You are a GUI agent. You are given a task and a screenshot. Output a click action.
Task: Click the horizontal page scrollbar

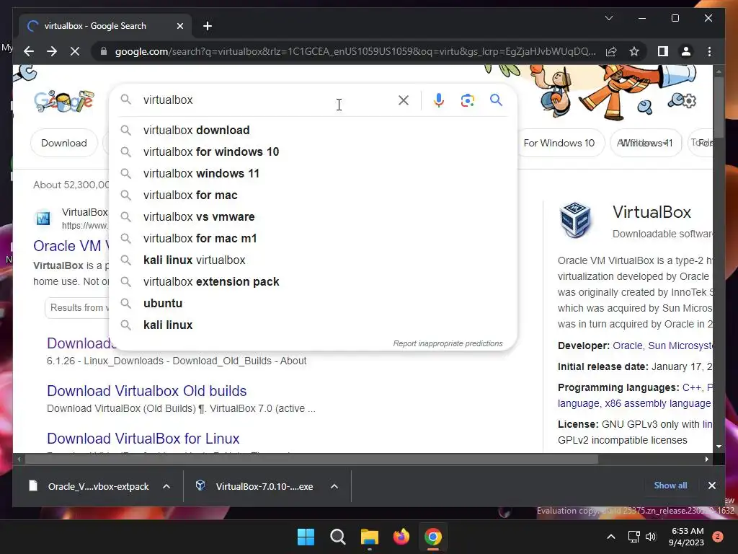(x=311, y=459)
